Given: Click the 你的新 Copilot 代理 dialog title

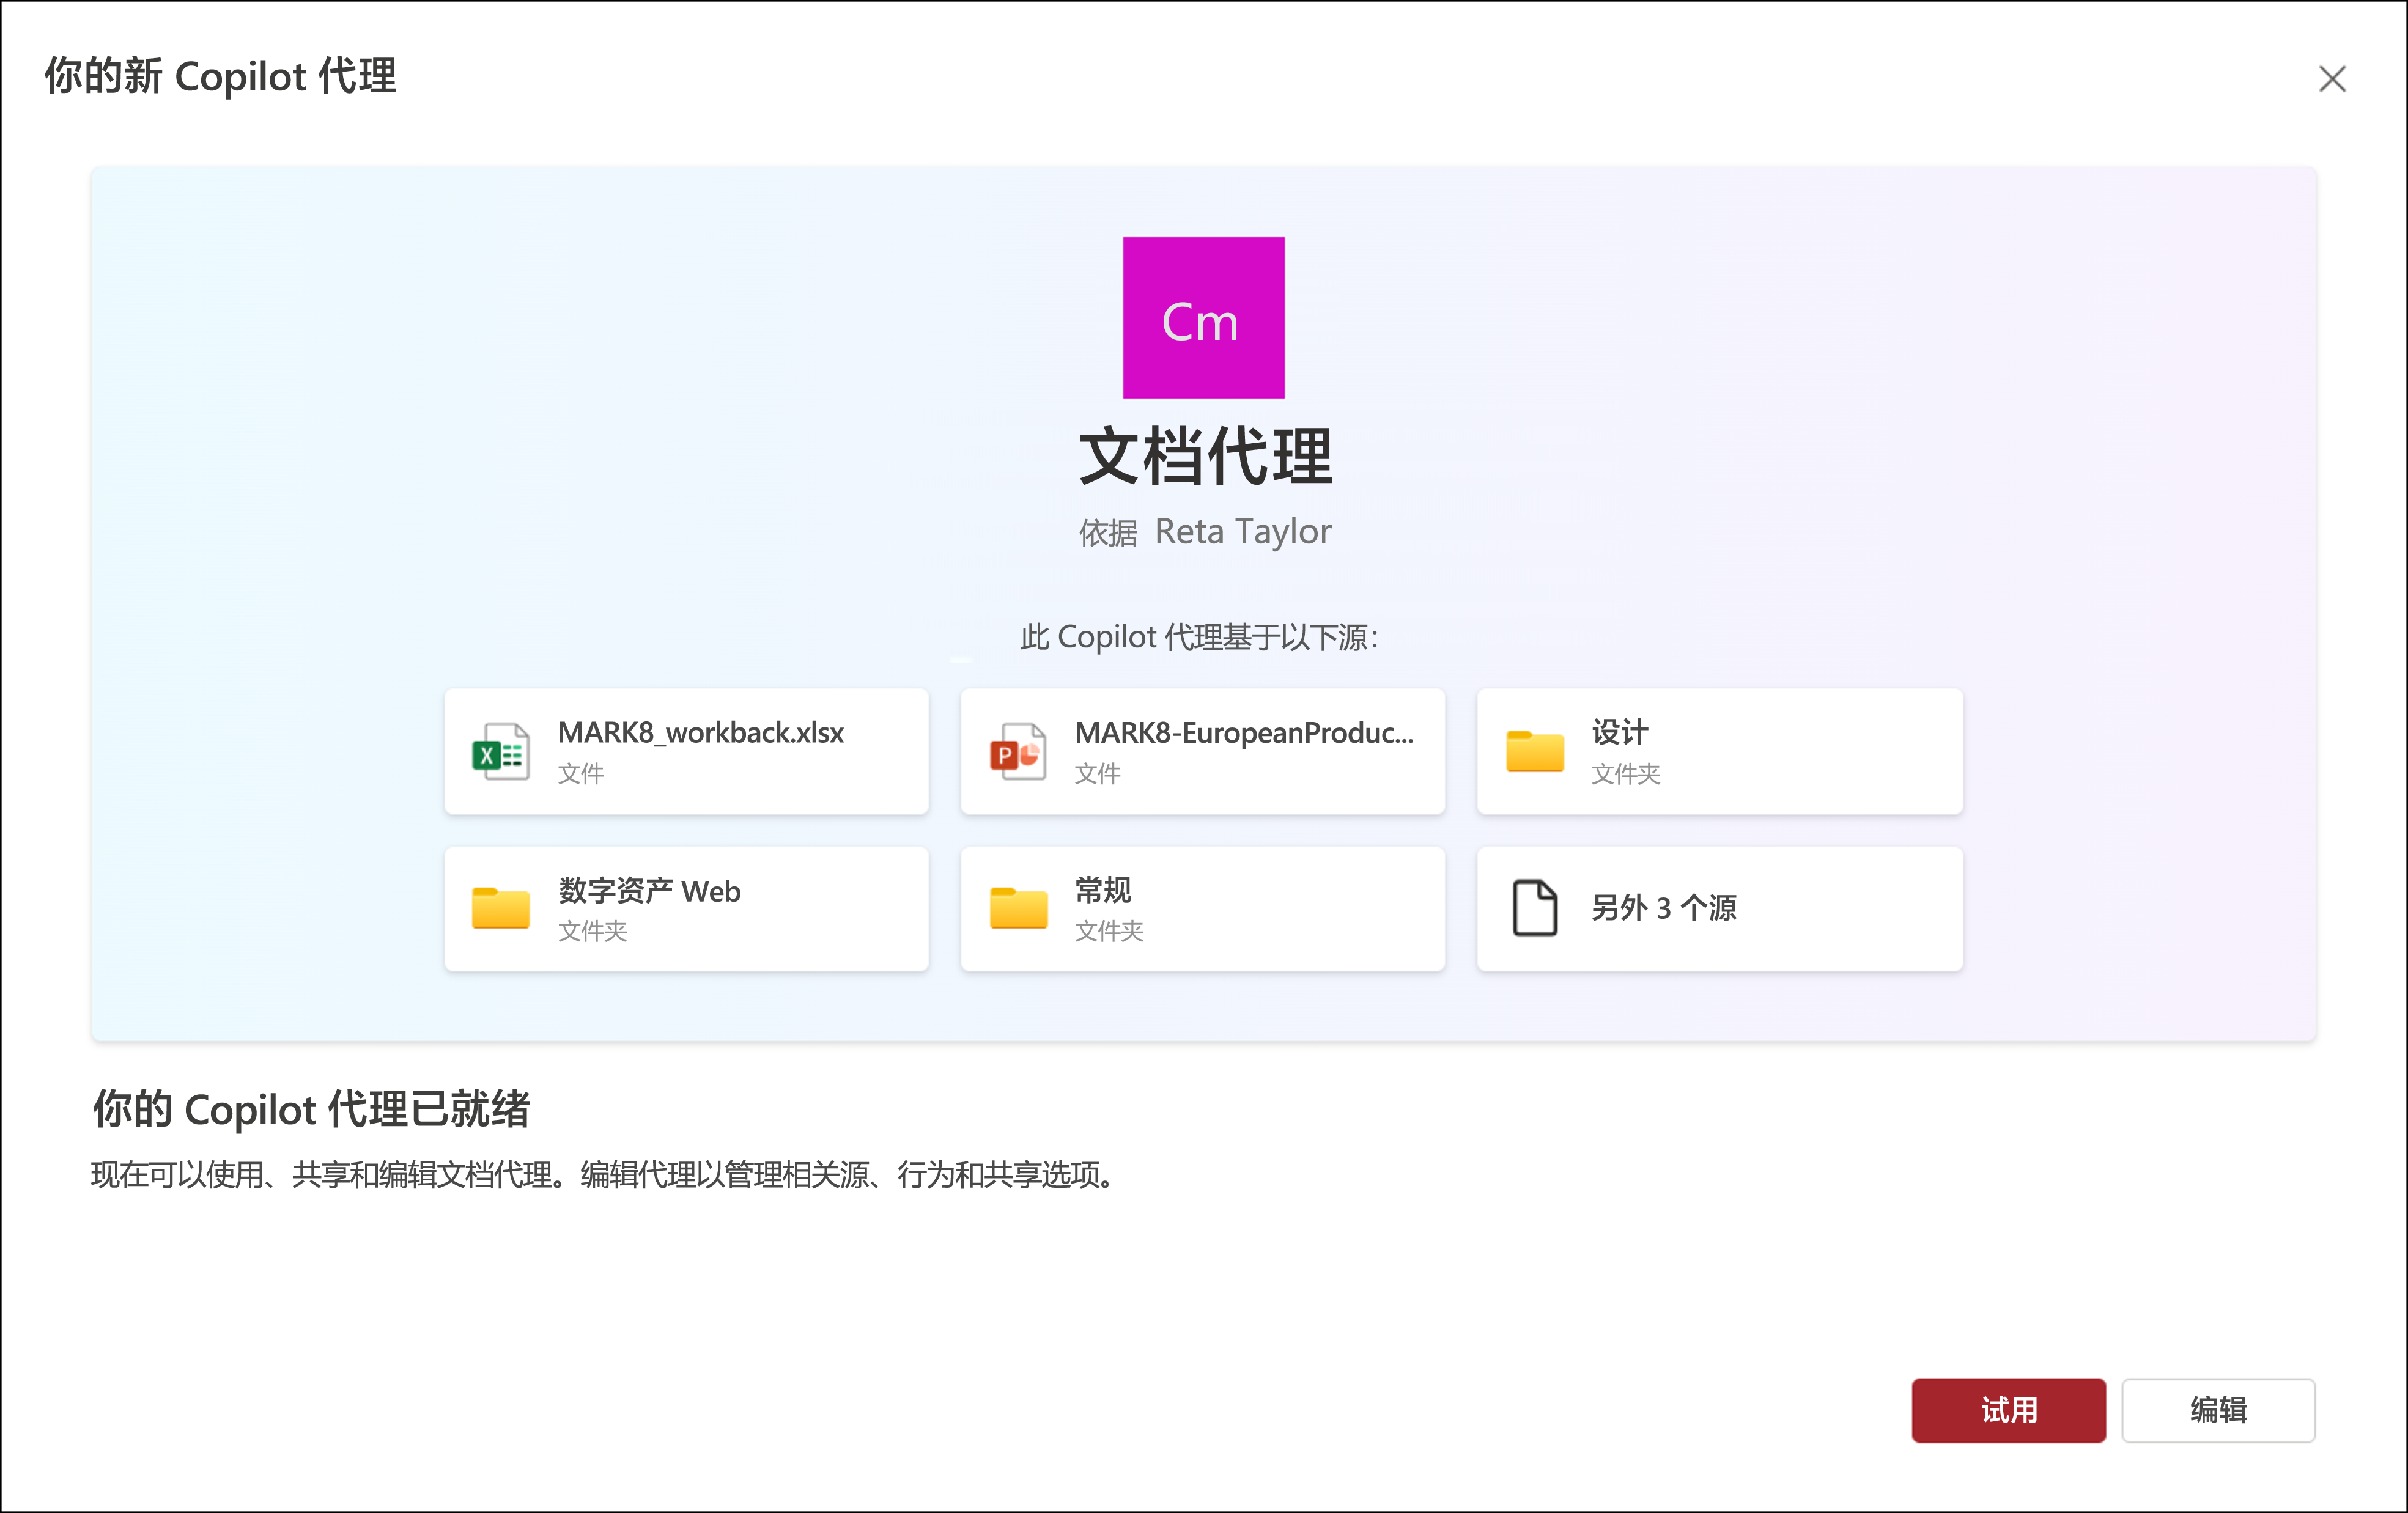Looking at the screenshot, I should [220, 76].
